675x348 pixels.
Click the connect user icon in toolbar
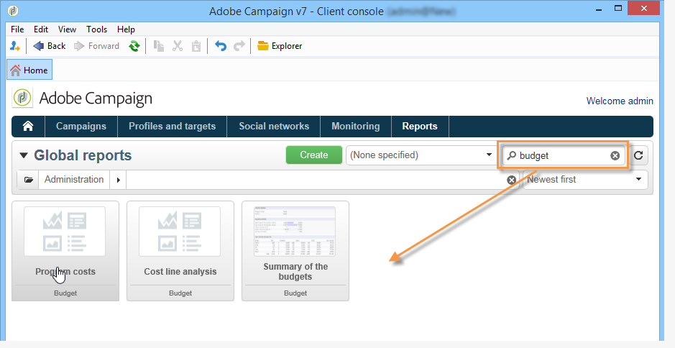point(15,45)
